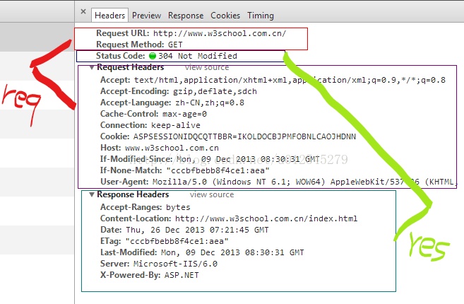This screenshot has width=464, height=304.
Task: Open the Preview tab
Action: [x=146, y=15]
